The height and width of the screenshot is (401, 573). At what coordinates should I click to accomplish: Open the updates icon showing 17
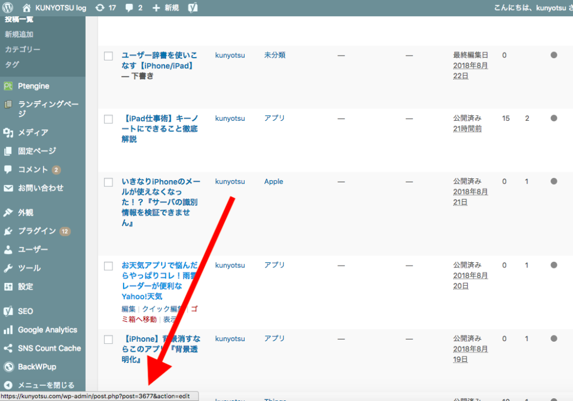100,8
